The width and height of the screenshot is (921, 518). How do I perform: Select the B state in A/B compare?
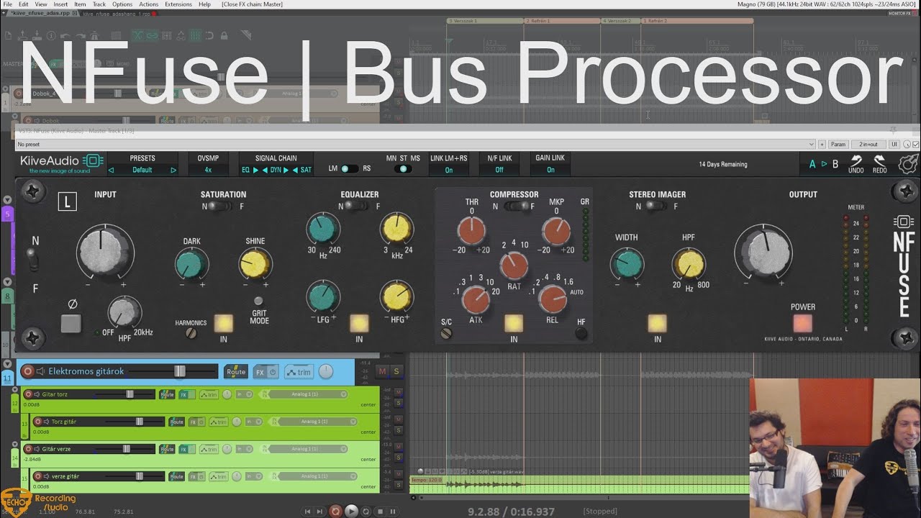coord(835,164)
